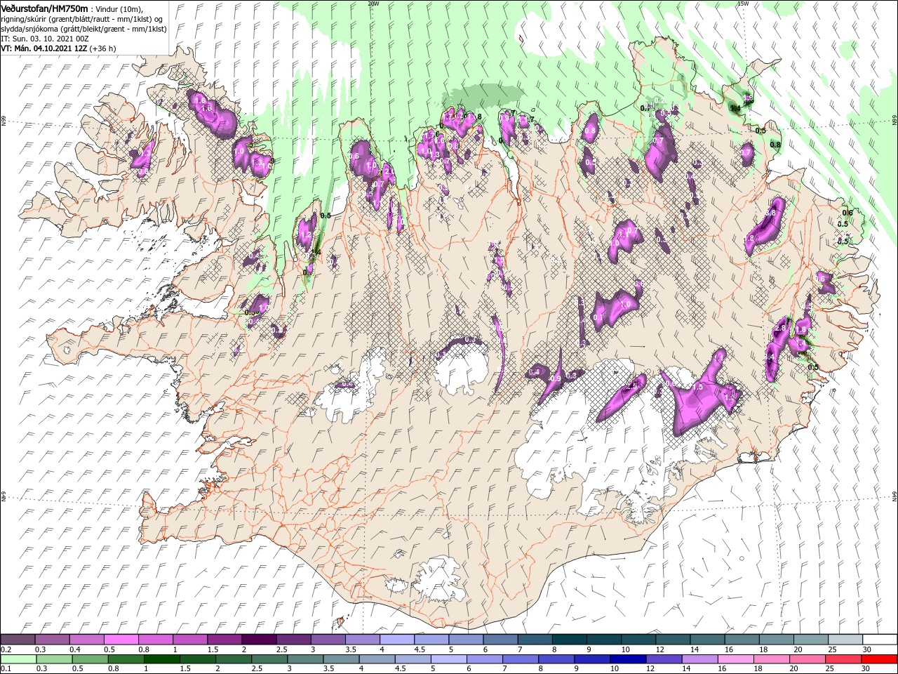Select the slydda/snjókoma description line
The width and height of the screenshot is (898, 674).
point(82,28)
